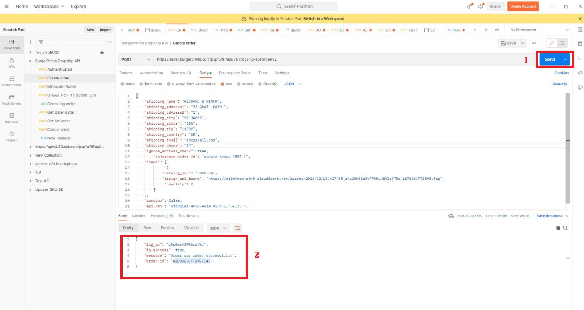Select the GraphQL body type

point(268,84)
